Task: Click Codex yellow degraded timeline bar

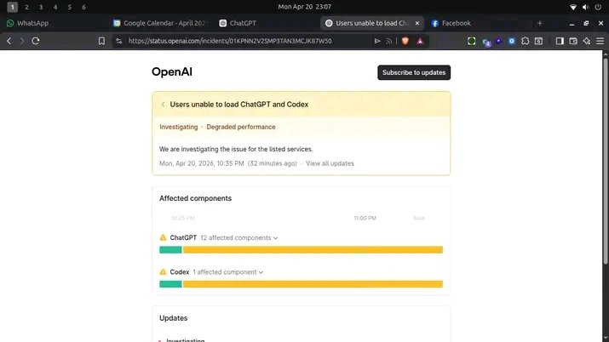Action: [313, 284]
